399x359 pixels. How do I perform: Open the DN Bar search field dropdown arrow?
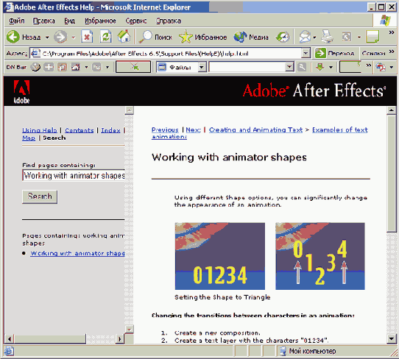coord(289,67)
